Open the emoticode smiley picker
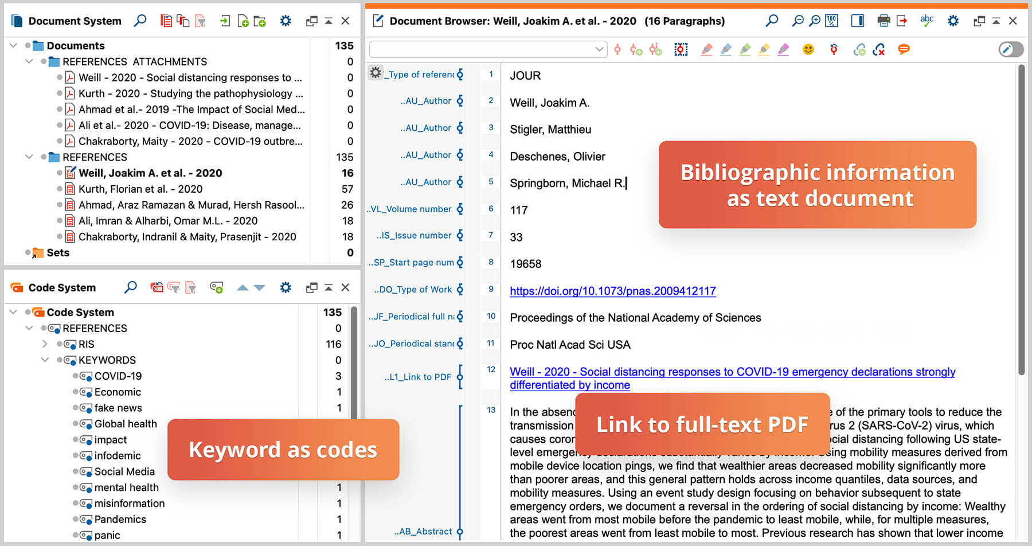 [808, 49]
